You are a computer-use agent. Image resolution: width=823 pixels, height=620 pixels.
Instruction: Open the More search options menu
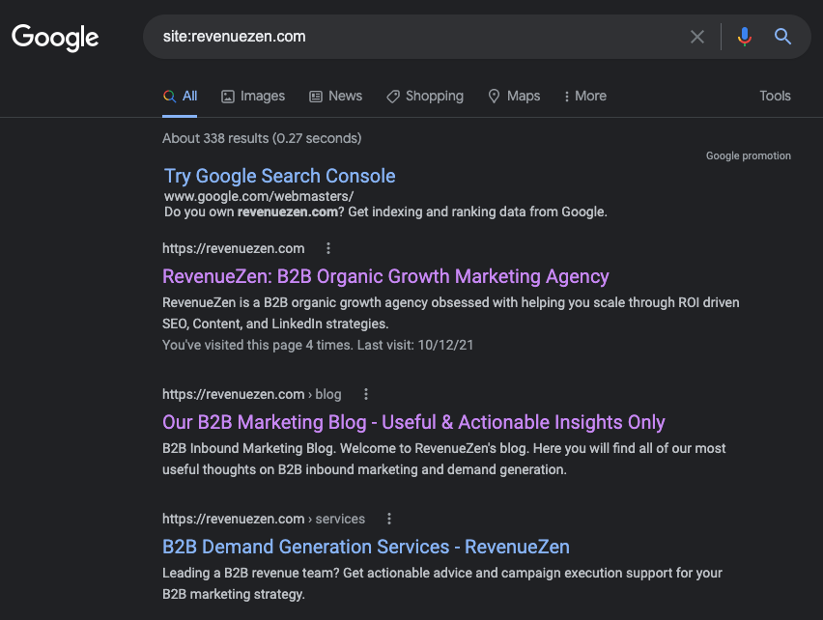(585, 96)
